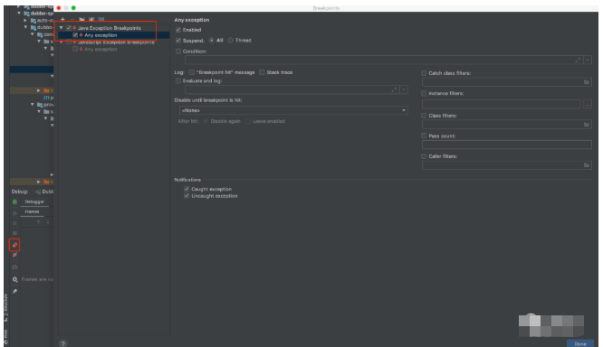Collapse Java Exception Breakpoints tree node
The image size is (603, 347).
pos(62,28)
